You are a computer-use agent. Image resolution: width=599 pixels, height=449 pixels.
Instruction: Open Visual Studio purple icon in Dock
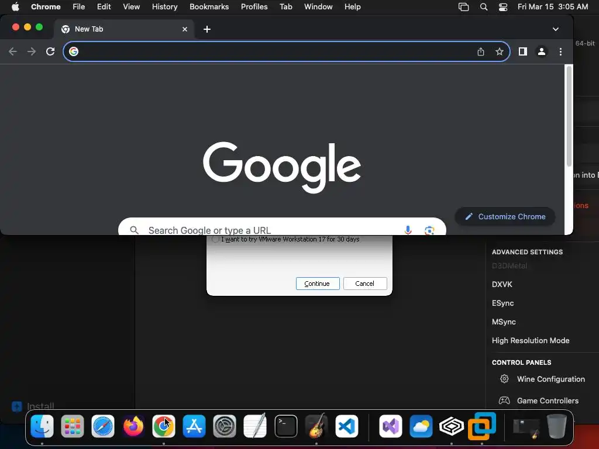(390, 426)
